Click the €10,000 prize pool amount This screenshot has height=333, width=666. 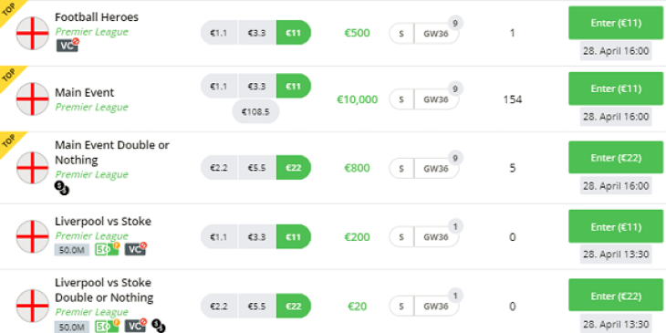tap(358, 99)
